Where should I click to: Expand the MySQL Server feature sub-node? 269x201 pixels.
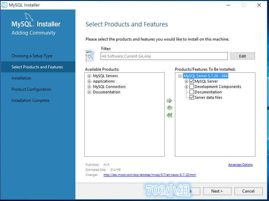coord(186,81)
